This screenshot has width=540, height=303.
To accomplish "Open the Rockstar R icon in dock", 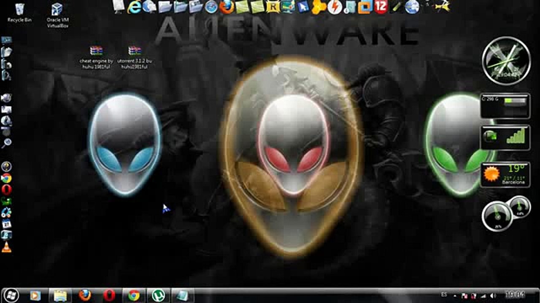I will pyautogui.click(x=273, y=7).
